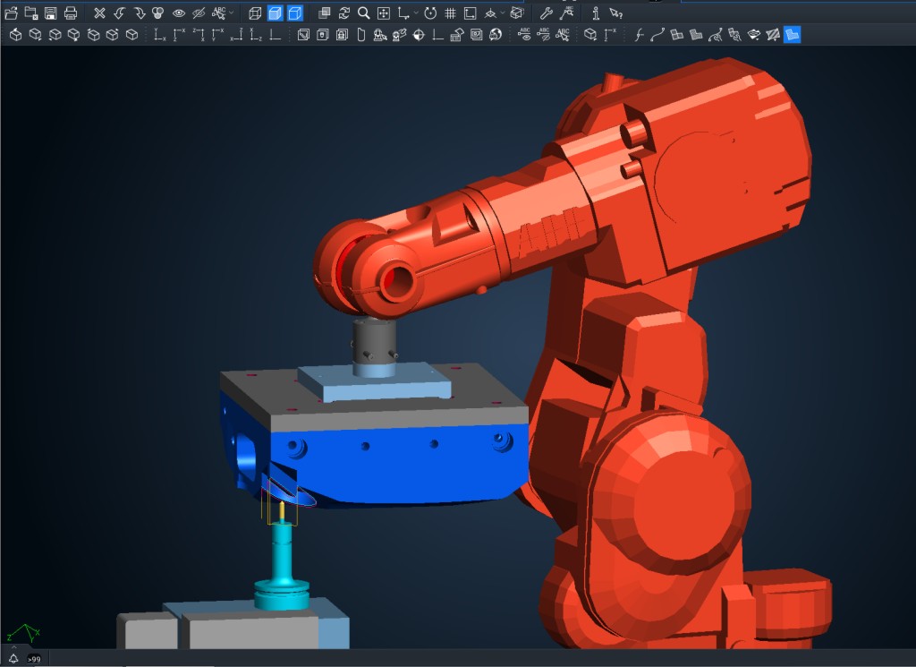Save the file with the floppy disk icon
916x667 pixels.
coord(50,13)
